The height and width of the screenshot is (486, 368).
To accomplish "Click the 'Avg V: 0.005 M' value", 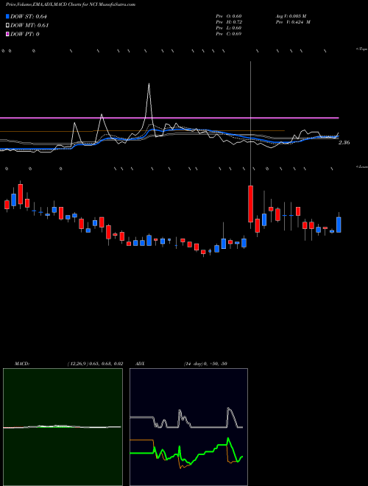I will coord(291,16).
